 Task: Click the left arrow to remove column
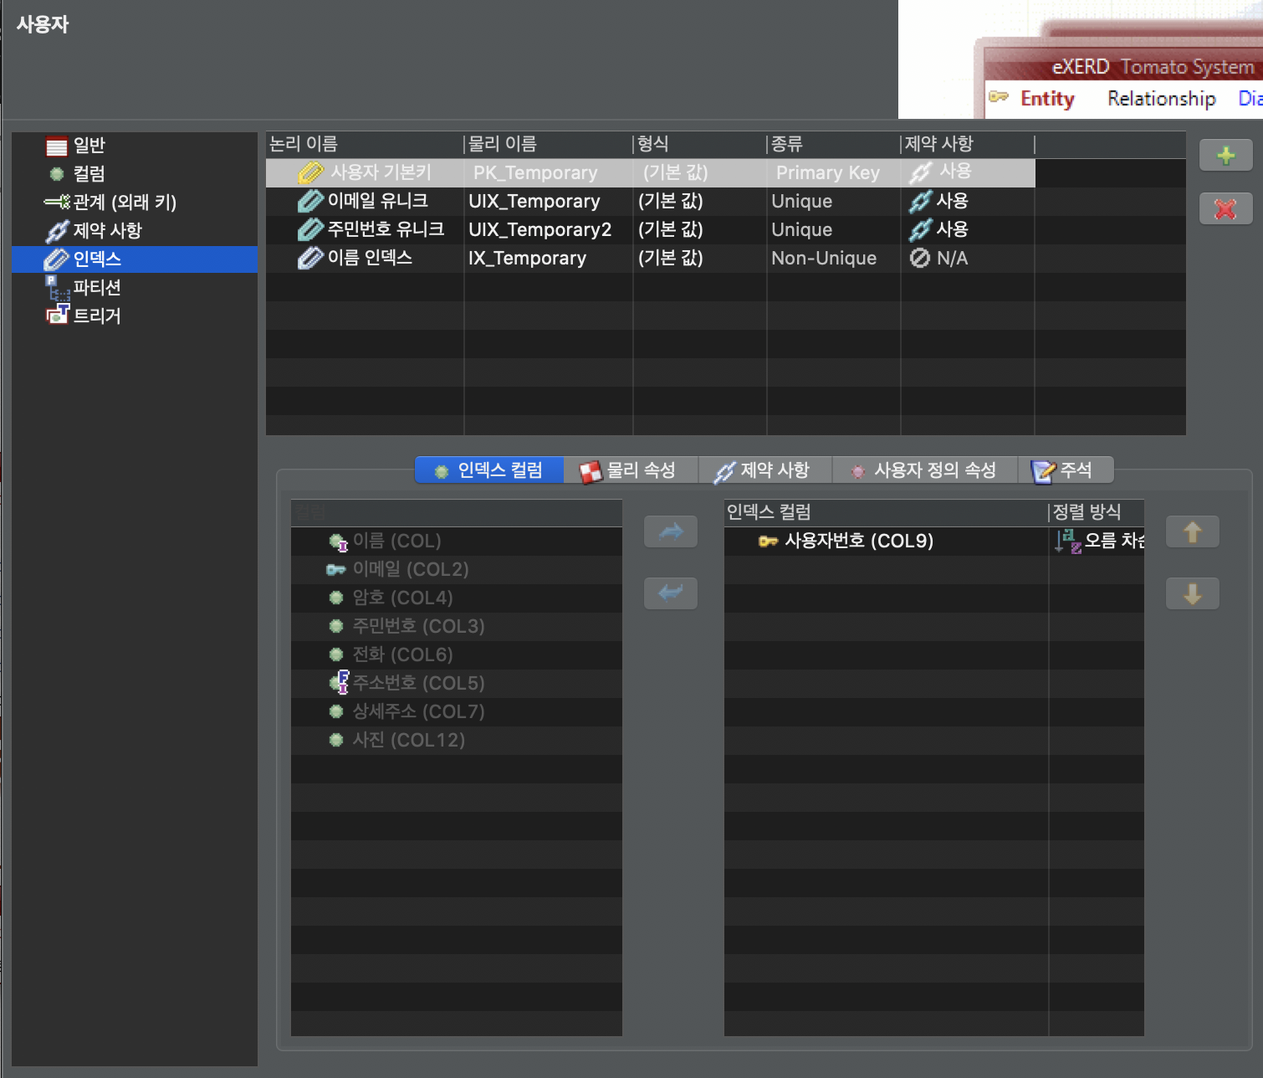point(671,593)
